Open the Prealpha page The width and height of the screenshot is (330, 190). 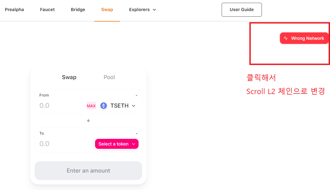(14, 10)
